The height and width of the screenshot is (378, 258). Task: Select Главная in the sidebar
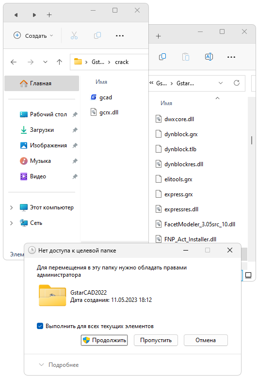click(42, 83)
